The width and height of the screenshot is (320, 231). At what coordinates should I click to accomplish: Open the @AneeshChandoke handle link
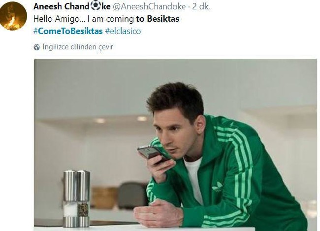[x=149, y=6]
